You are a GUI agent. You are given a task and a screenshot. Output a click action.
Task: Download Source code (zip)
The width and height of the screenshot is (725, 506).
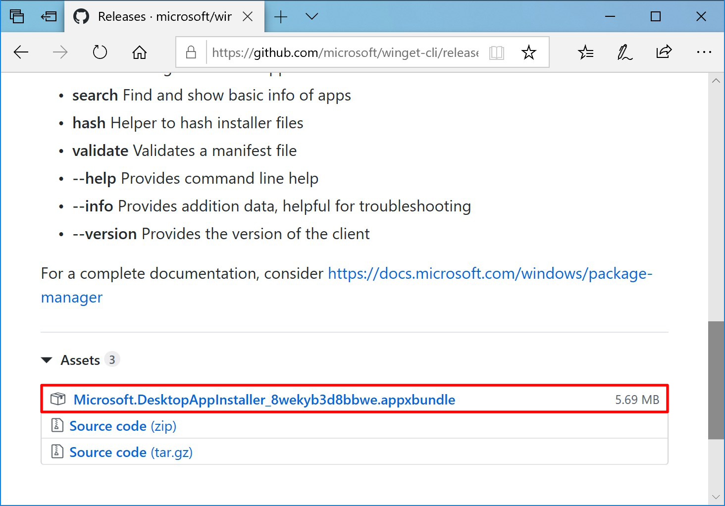coord(123,426)
